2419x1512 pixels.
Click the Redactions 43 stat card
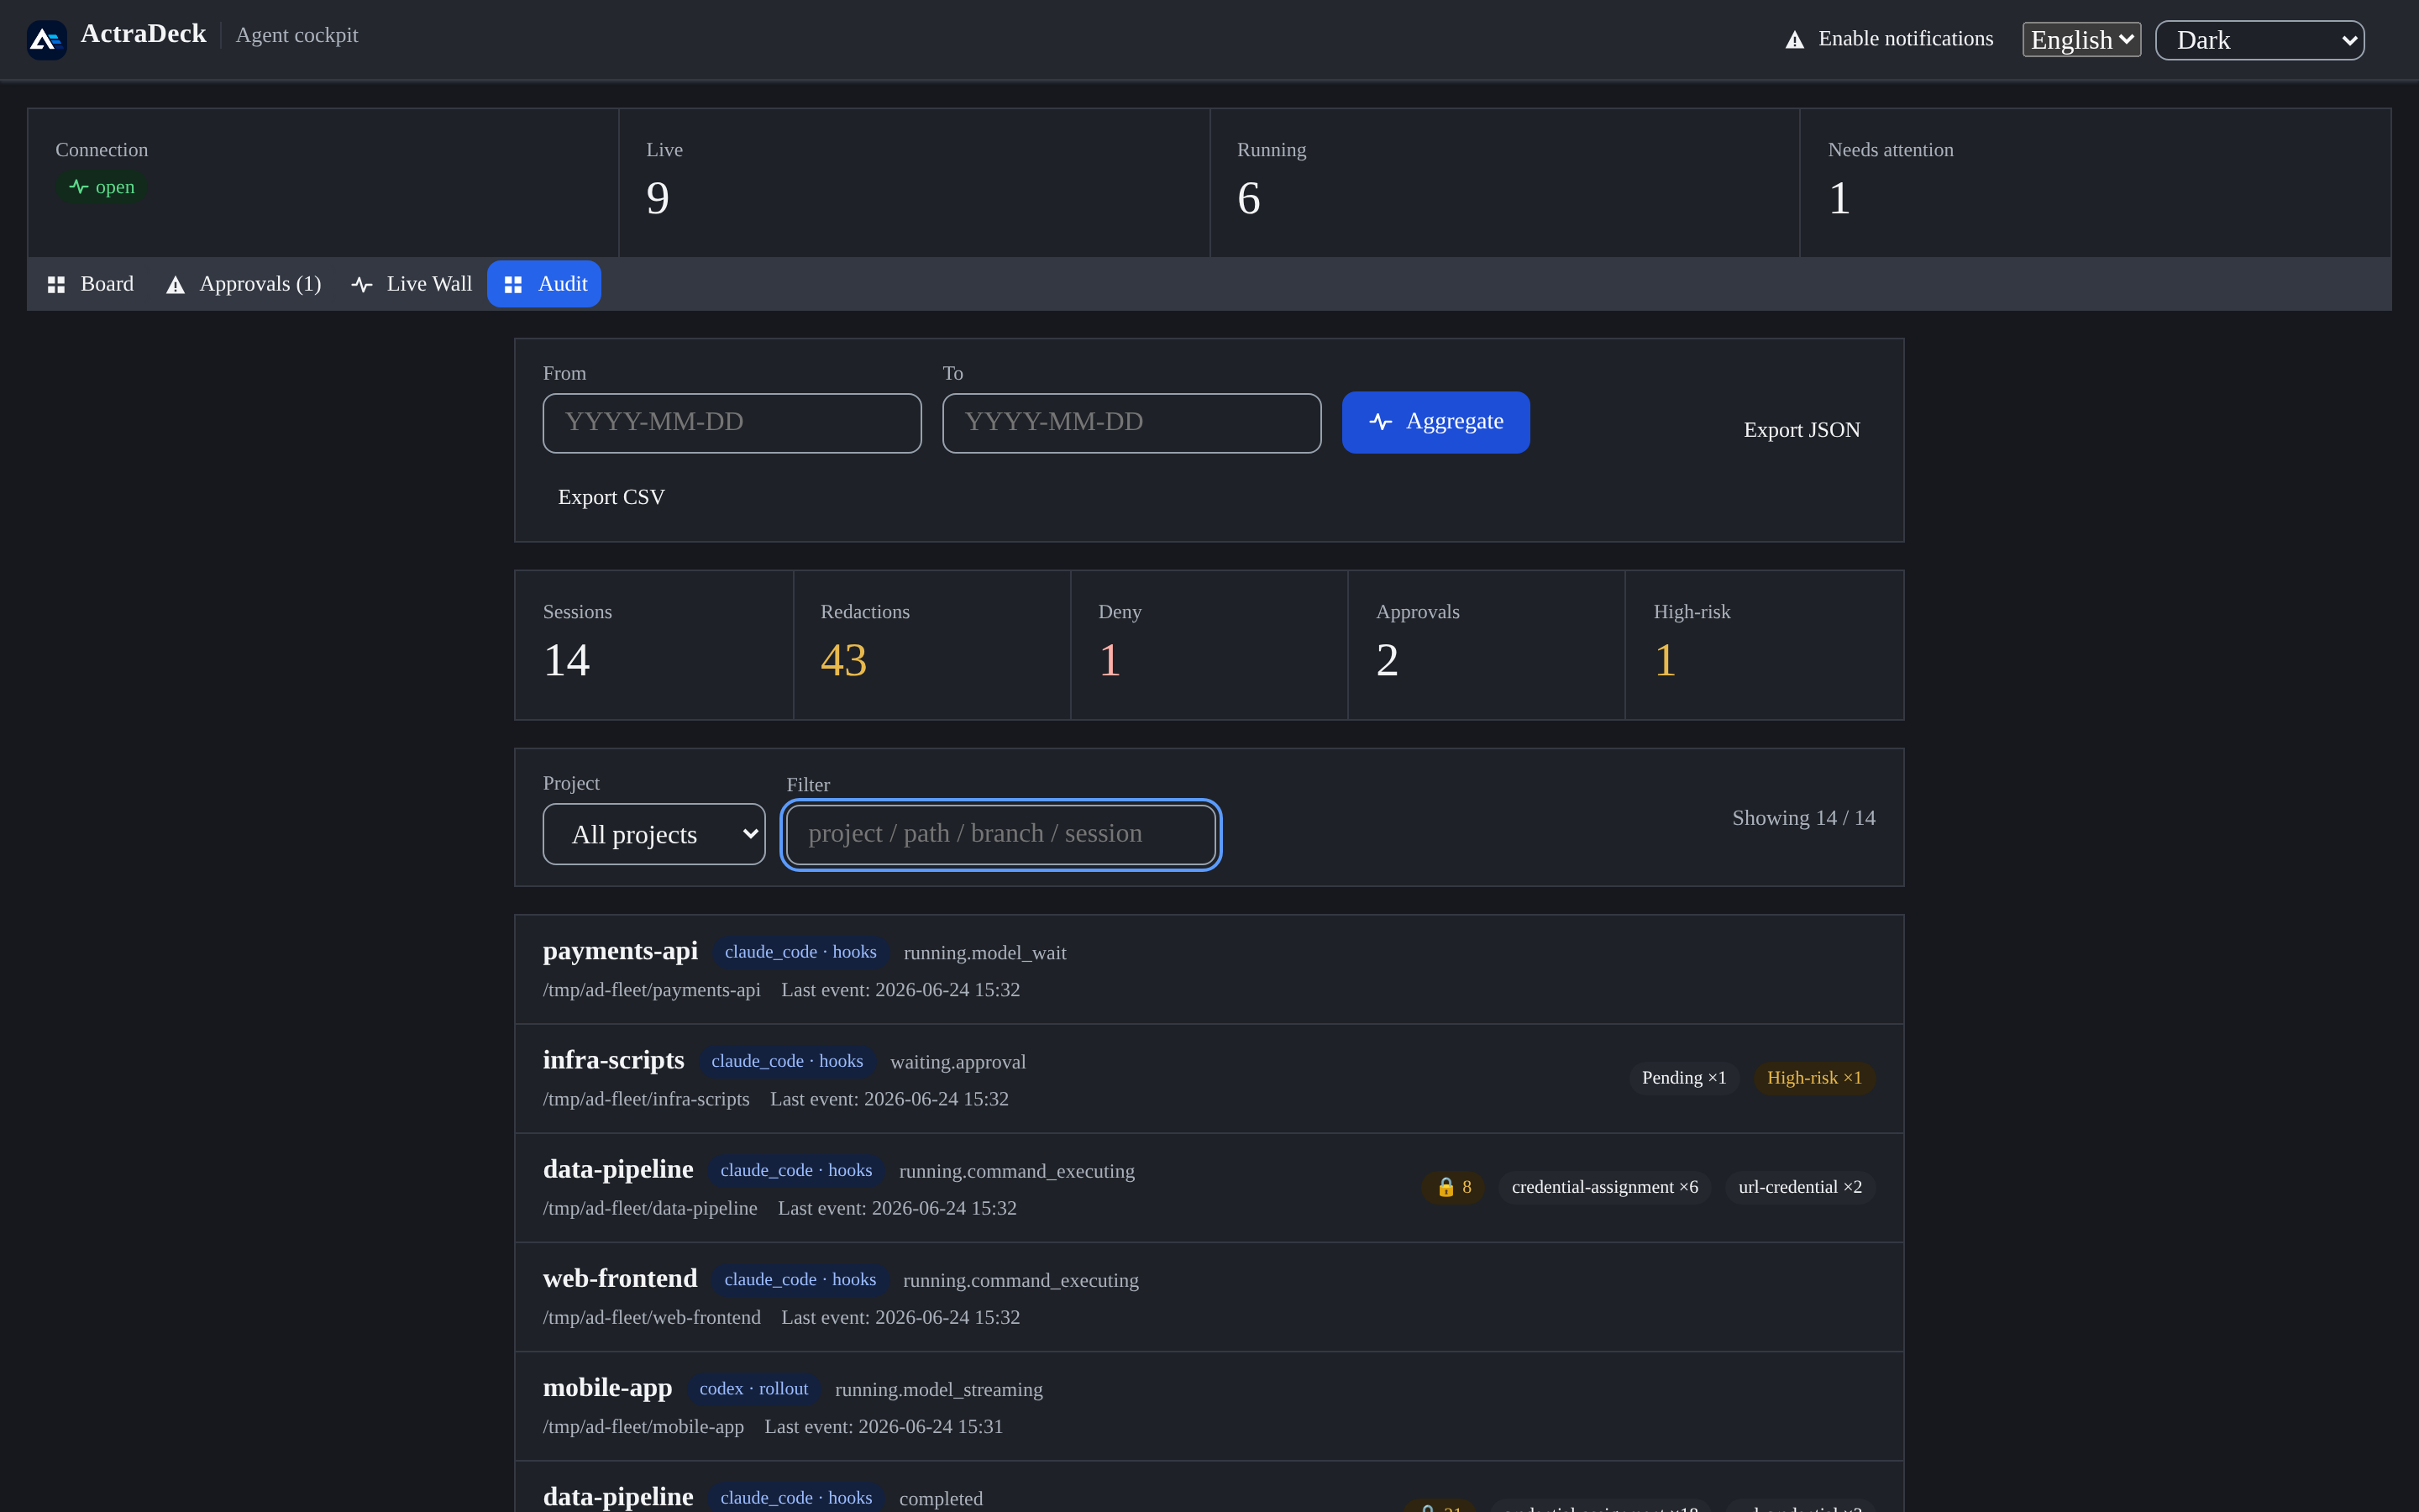[x=931, y=645]
